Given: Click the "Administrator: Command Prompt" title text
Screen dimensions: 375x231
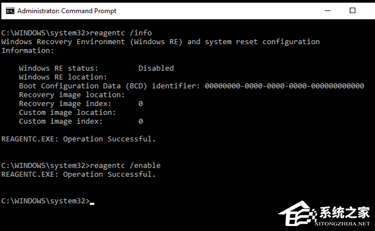Looking at the screenshot, I should pyautogui.click(x=67, y=11).
